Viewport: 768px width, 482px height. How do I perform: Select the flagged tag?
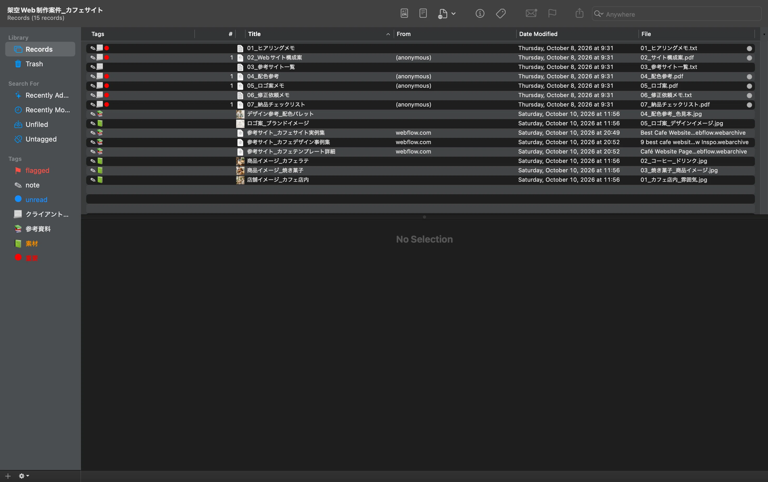40,171
